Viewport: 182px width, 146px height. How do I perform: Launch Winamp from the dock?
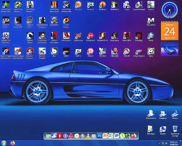pyautogui.click(x=82, y=136)
